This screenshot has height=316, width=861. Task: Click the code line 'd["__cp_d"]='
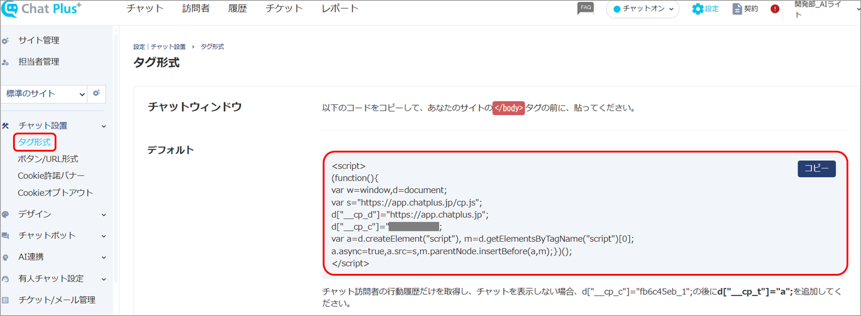(x=410, y=214)
